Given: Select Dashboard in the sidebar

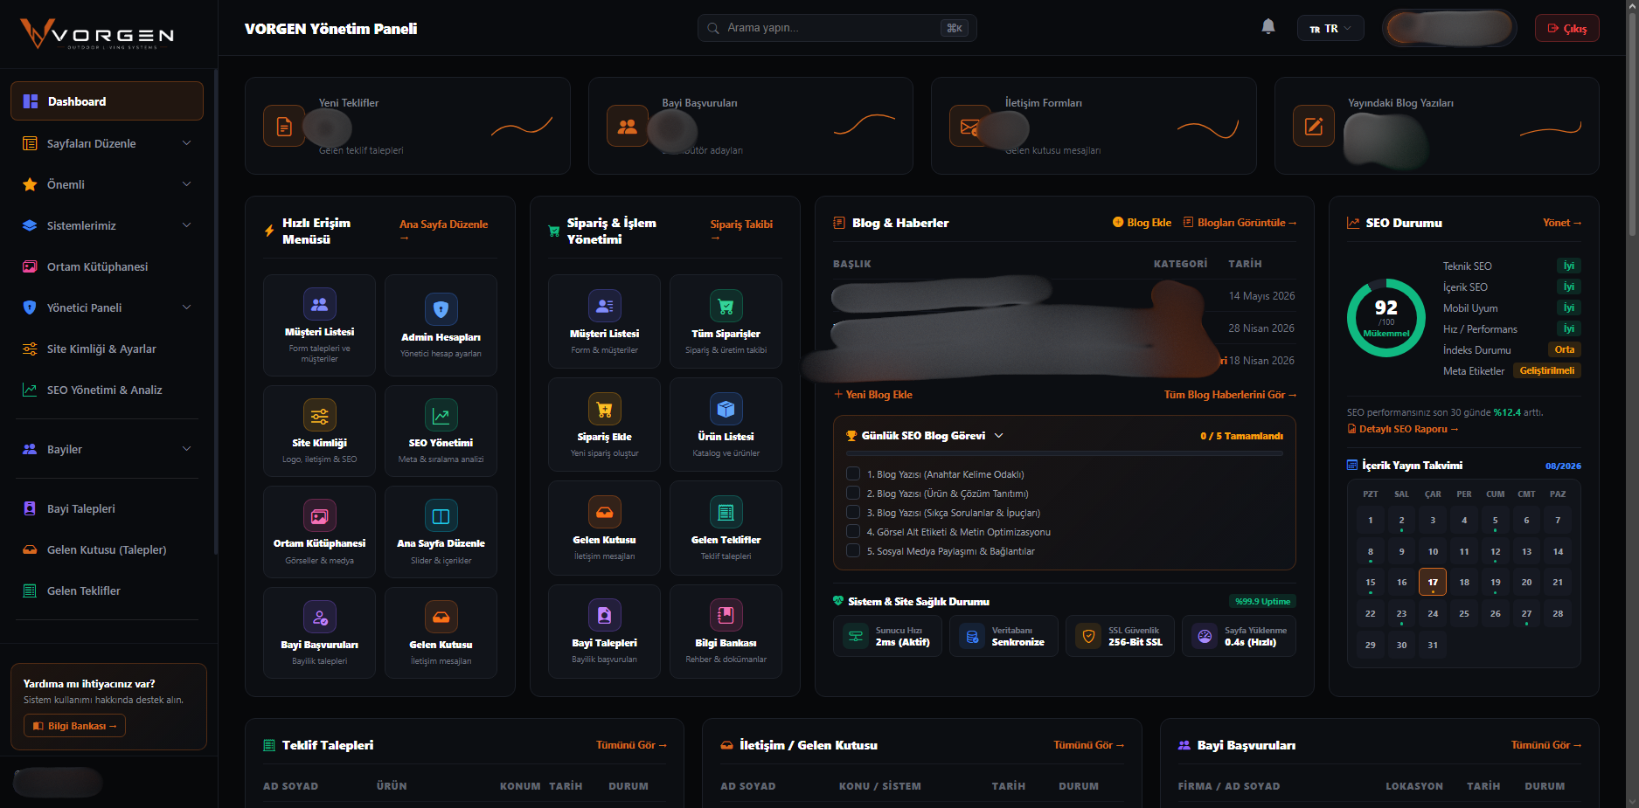Looking at the screenshot, I should click(107, 101).
